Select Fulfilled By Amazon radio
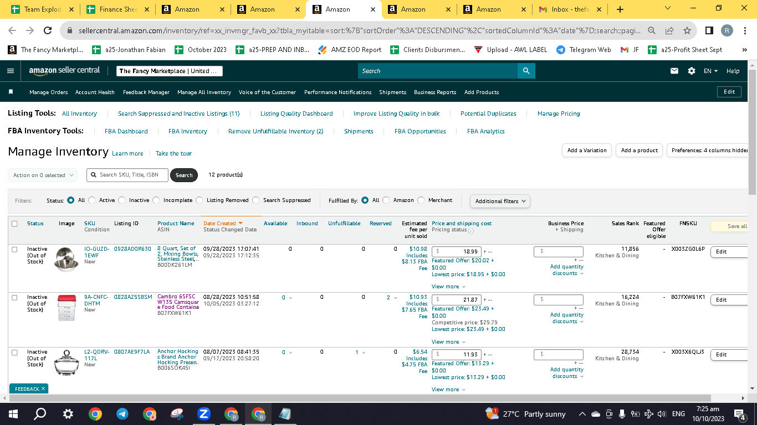Screen dimensions: 757x425 click(x=386, y=200)
